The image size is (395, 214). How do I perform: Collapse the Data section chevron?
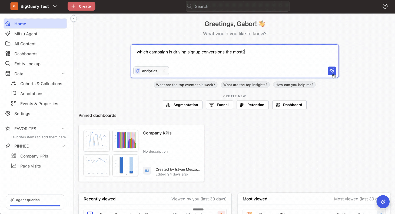pos(63,74)
